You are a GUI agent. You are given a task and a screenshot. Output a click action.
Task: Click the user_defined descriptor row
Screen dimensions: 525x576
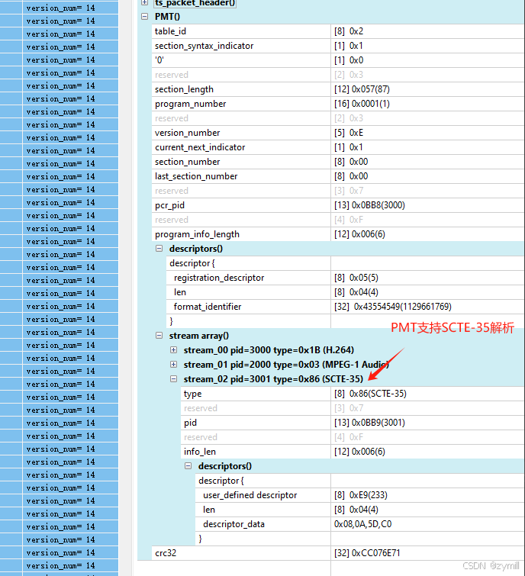tap(359, 495)
